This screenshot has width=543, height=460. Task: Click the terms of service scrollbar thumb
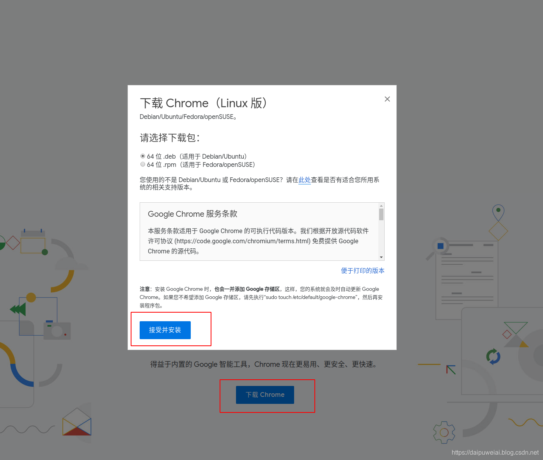(x=381, y=214)
